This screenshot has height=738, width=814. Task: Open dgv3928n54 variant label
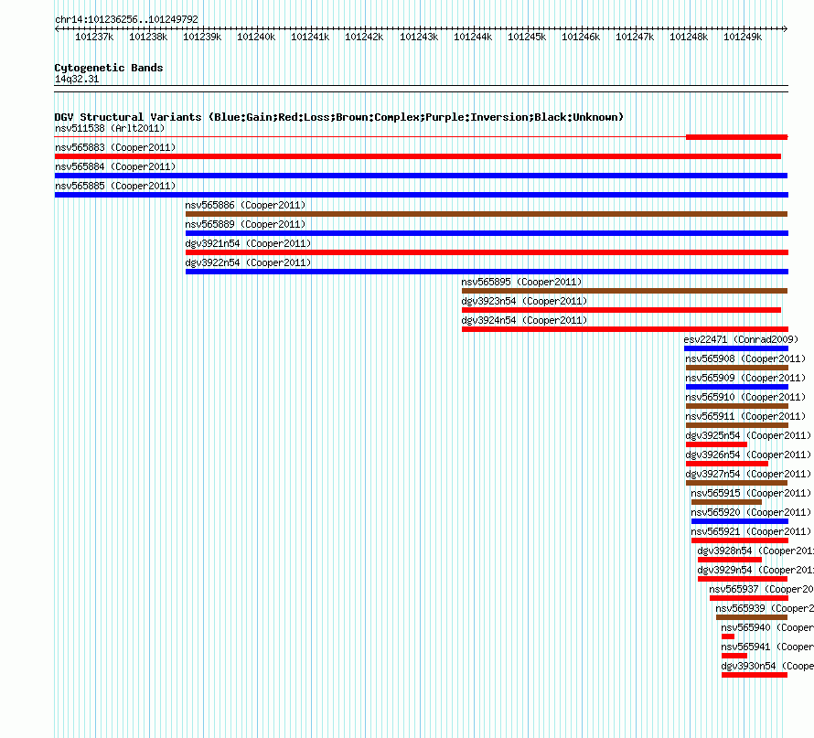pyautogui.click(x=755, y=551)
